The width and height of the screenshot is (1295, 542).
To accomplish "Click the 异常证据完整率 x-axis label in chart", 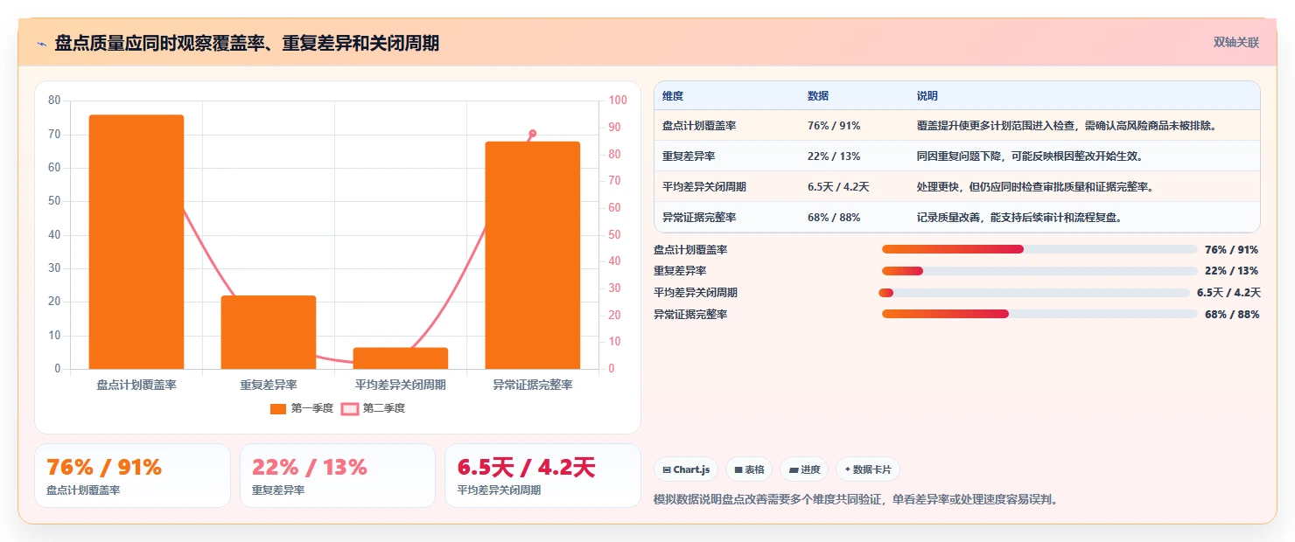I will point(533,385).
